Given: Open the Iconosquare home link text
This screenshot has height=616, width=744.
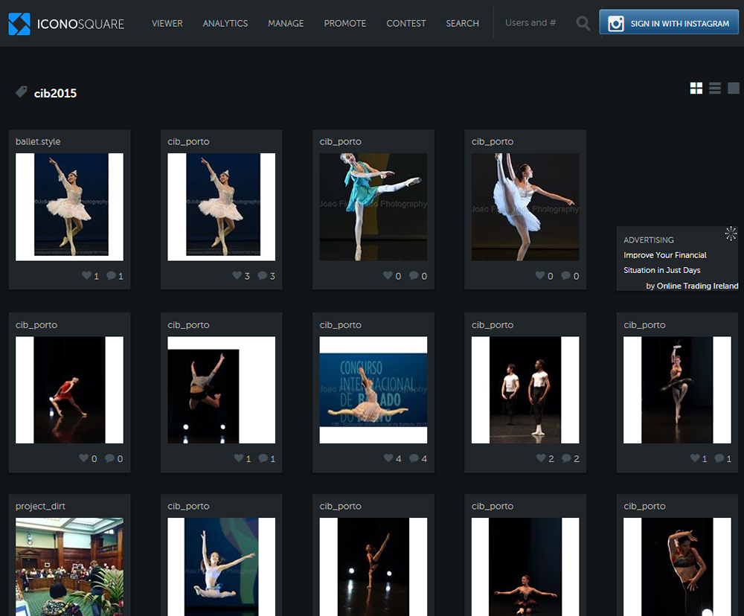Looking at the screenshot, I should (x=80, y=25).
